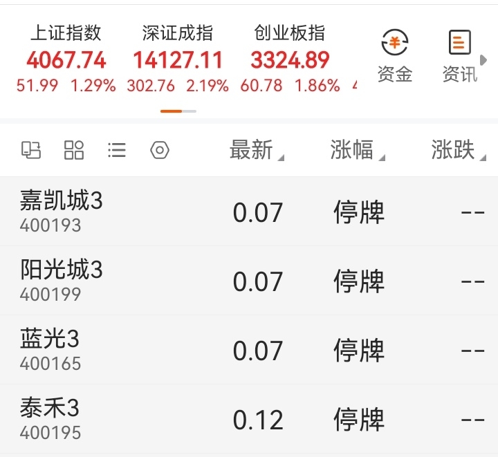Select the split-panel layout icon
The height and width of the screenshot is (457, 498).
31,150
